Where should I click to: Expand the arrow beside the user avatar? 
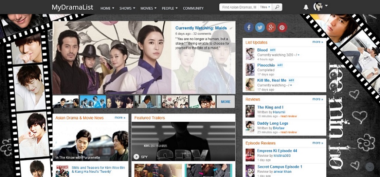(x=326, y=5)
